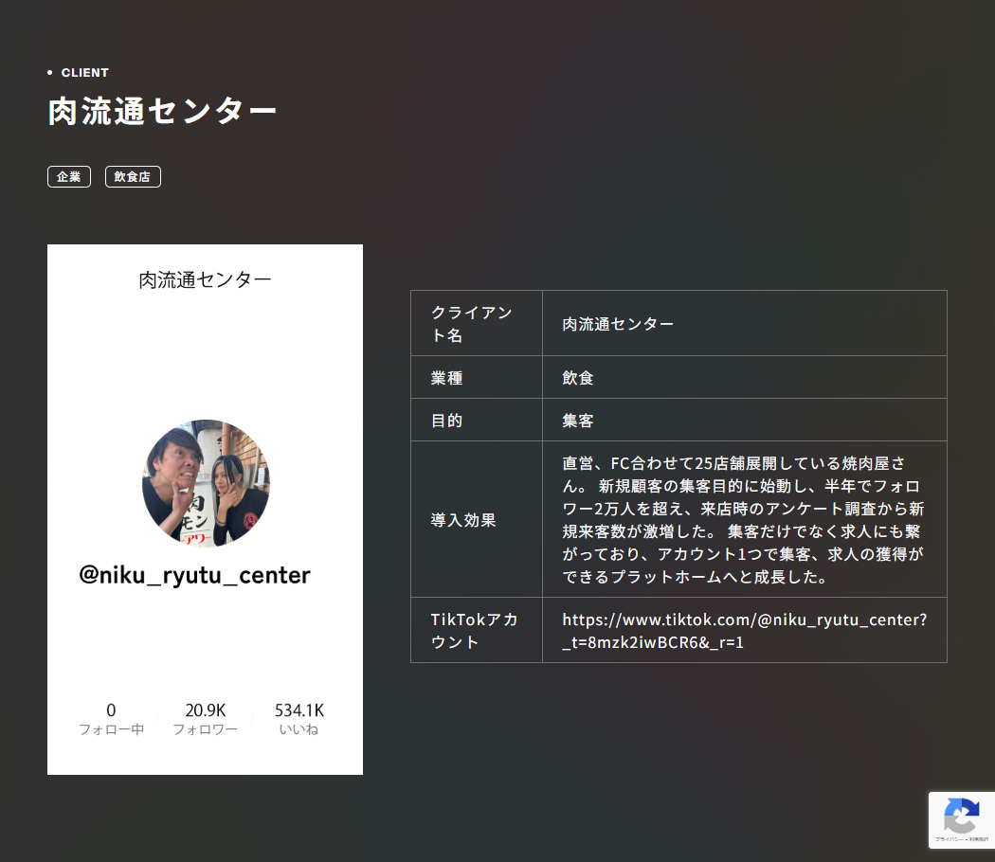995x862 pixels.
Task: Click the page heading 肉流通センター
Action: (x=161, y=110)
